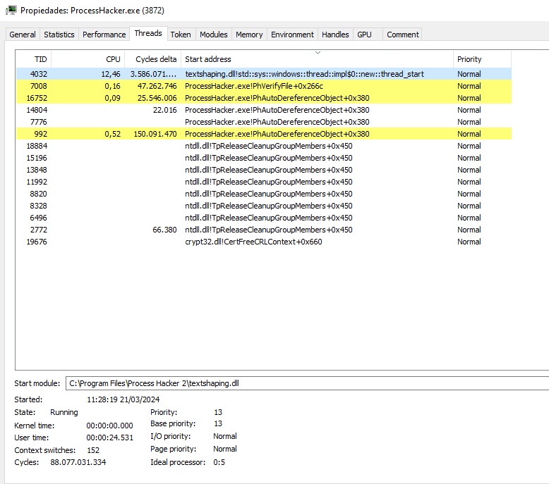Click the Process Hacker window title icon

(x=11, y=10)
